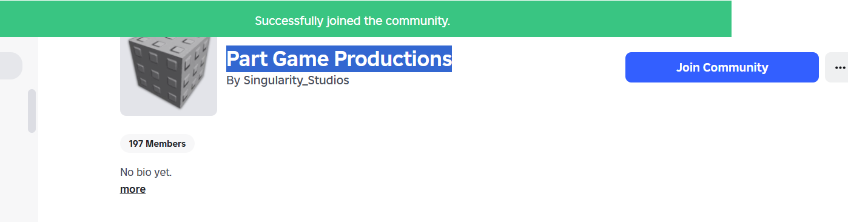
Task: Click the Part Game Productions heading
Action: 339,59
